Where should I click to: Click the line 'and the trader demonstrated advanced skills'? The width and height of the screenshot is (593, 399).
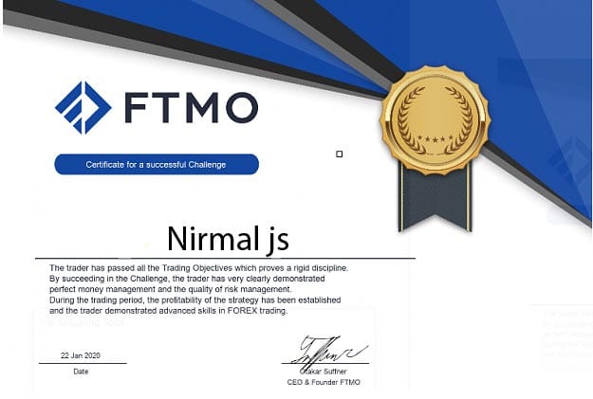168,311
